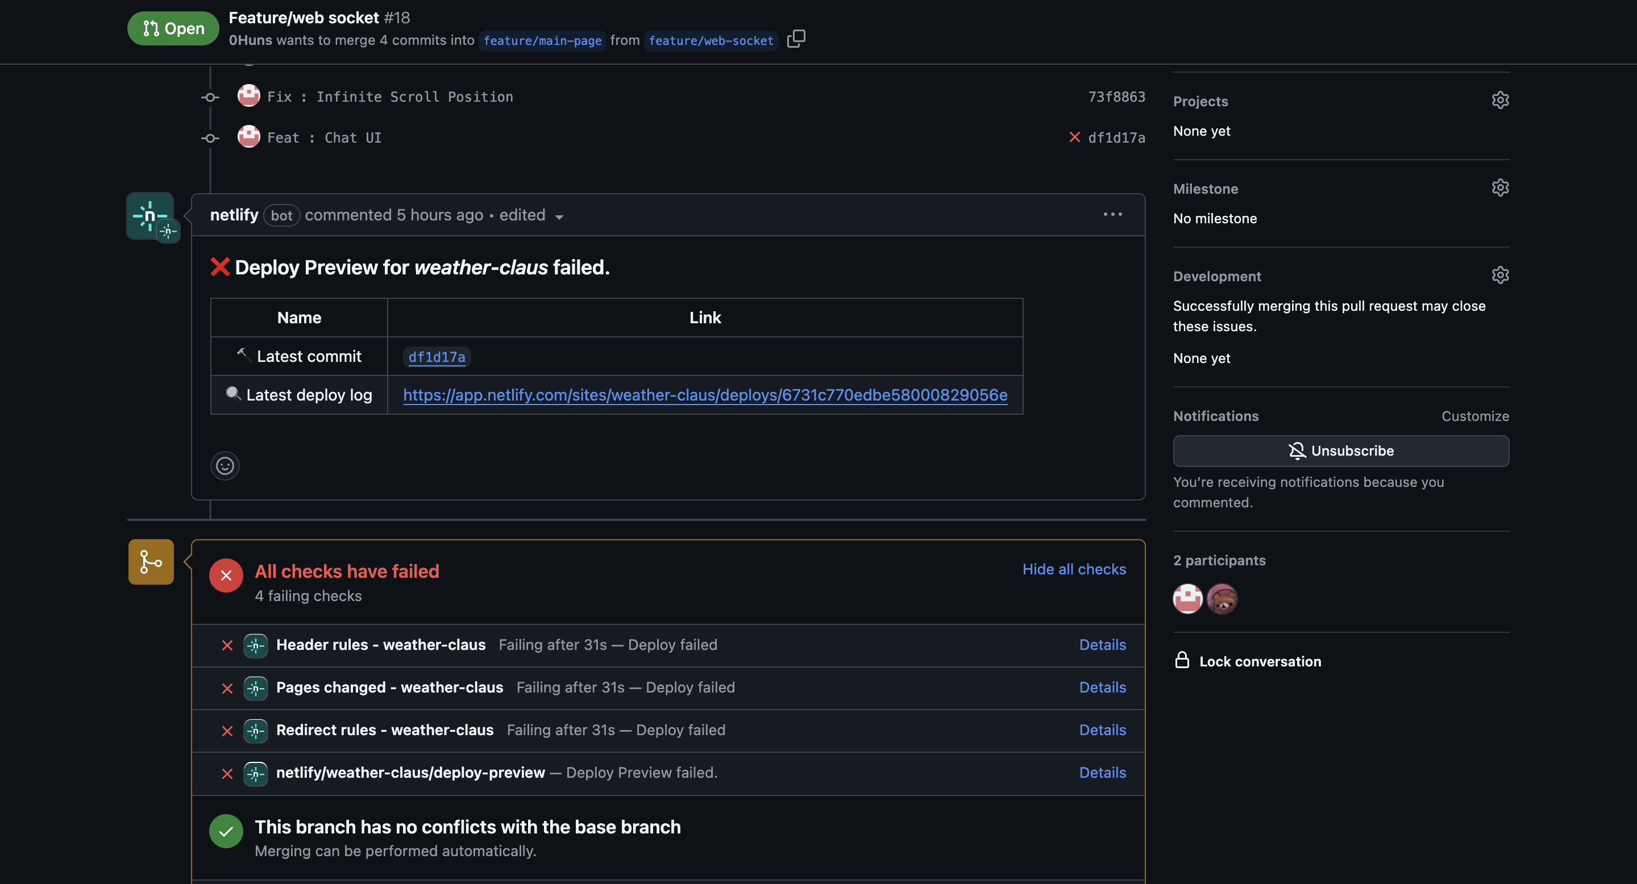
Task: Click the red X failed status on df1d17a
Action: click(x=1075, y=137)
